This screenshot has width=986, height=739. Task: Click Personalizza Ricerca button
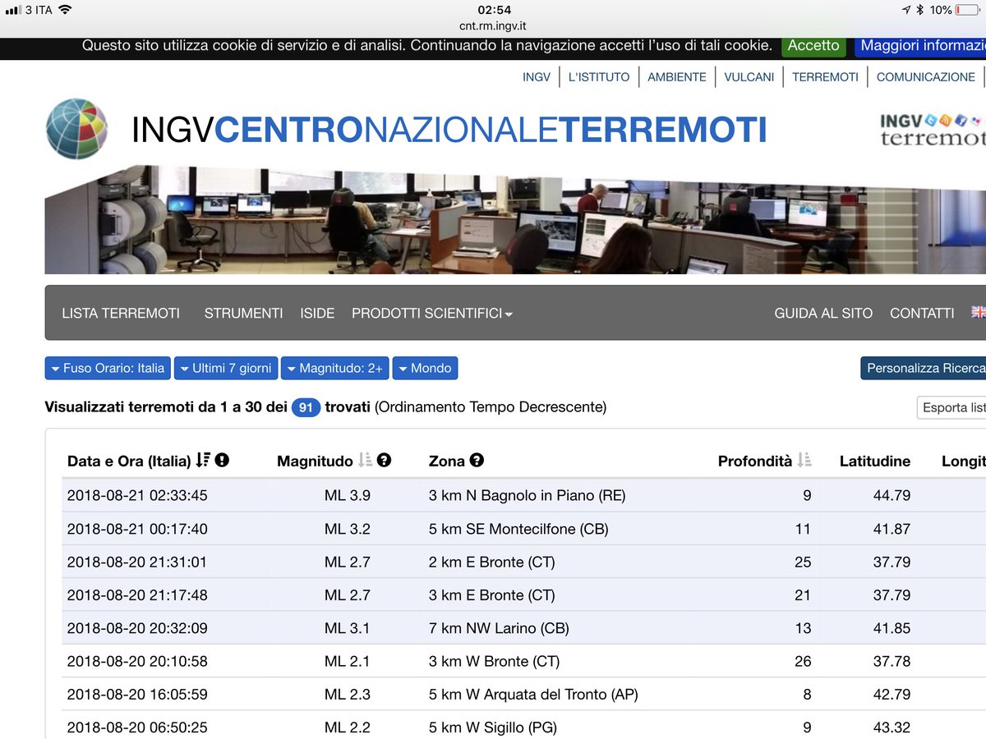tap(924, 368)
